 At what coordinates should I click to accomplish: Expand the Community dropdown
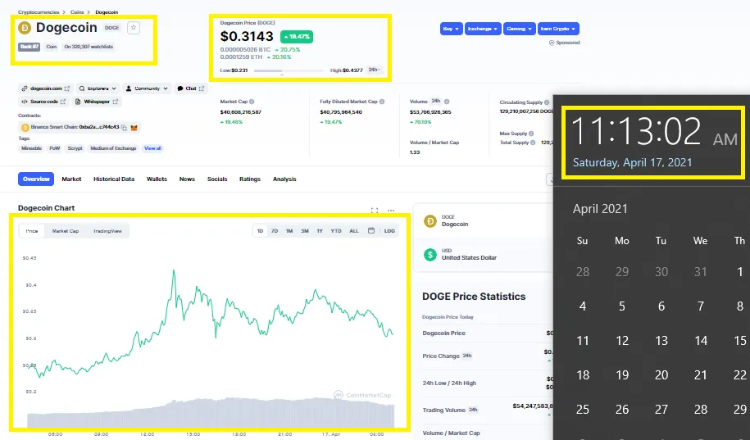[147, 88]
